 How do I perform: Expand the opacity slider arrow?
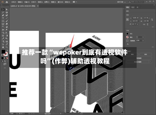(x=143, y=41)
